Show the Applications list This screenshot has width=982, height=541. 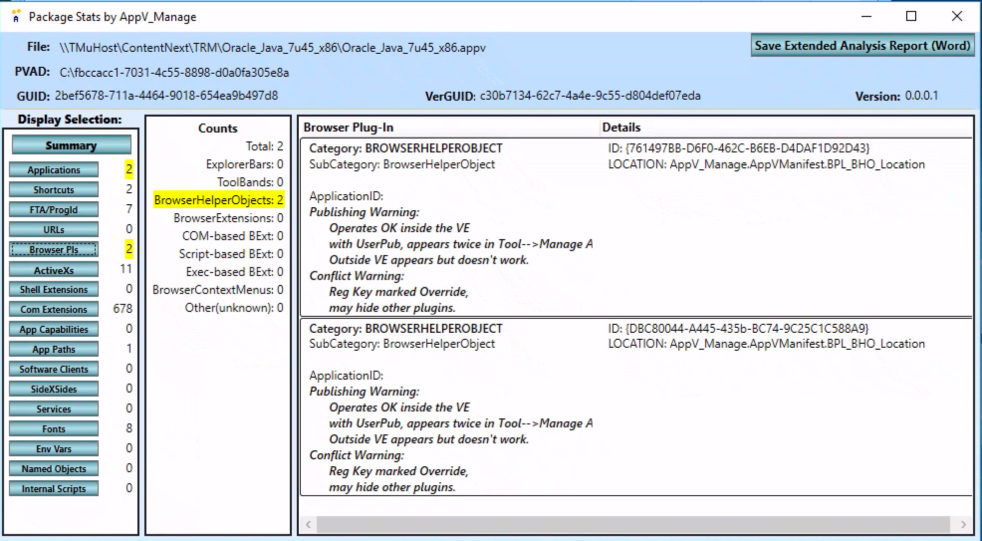pyautogui.click(x=54, y=169)
